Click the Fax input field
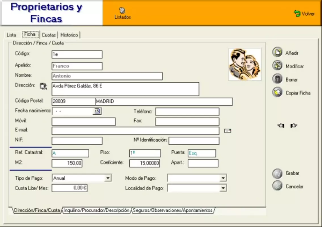The height and width of the screenshot is (227, 322). tap(187, 121)
